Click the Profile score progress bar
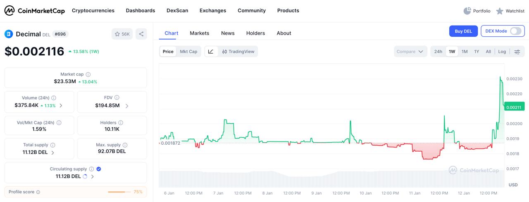The image size is (529, 202). coord(117,192)
